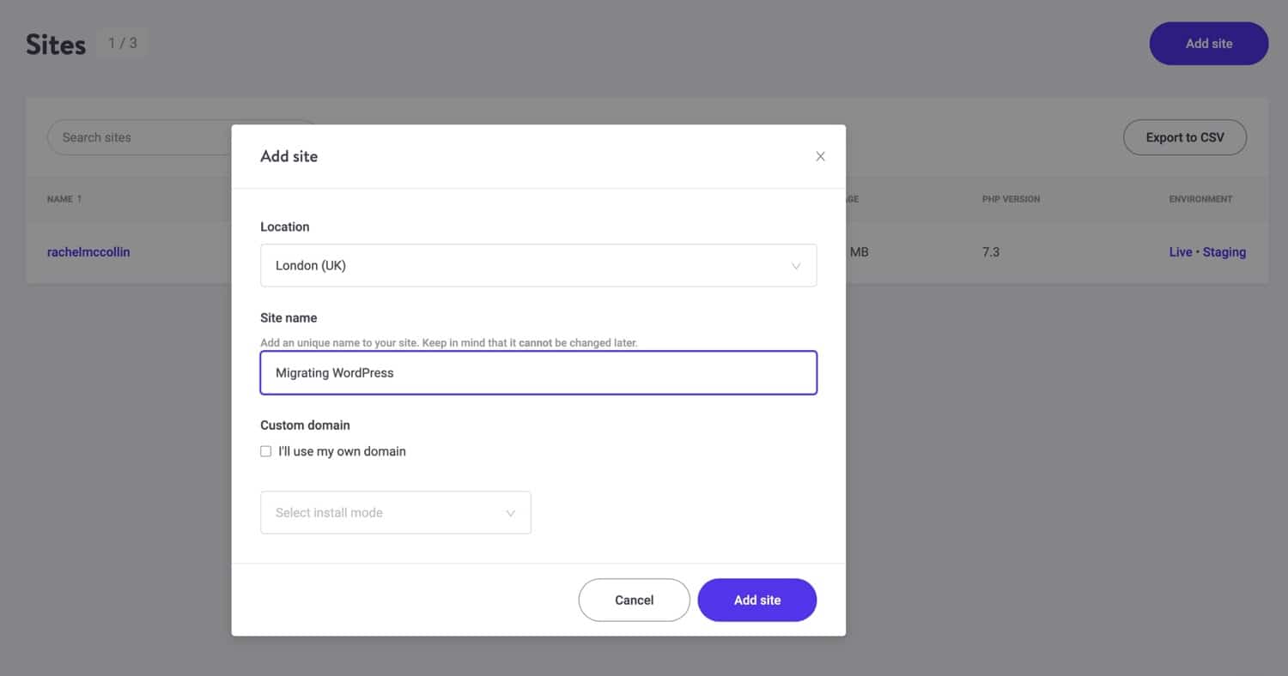Click Cancel in the Add site dialog
This screenshot has height=676, width=1288.
[634, 600]
